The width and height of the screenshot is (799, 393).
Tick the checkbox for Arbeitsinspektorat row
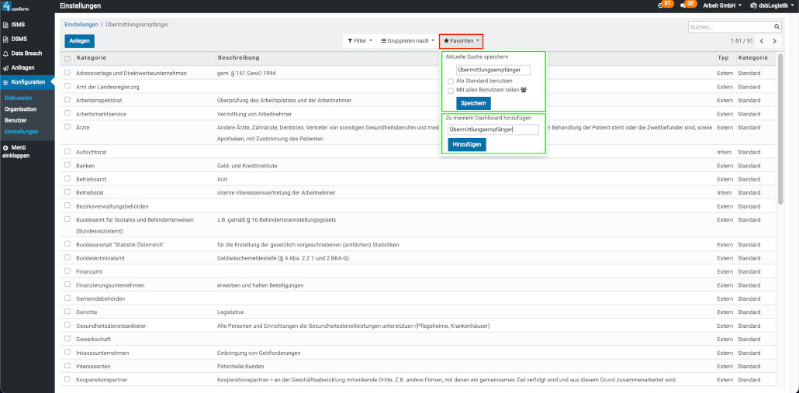tap(67, 100)
